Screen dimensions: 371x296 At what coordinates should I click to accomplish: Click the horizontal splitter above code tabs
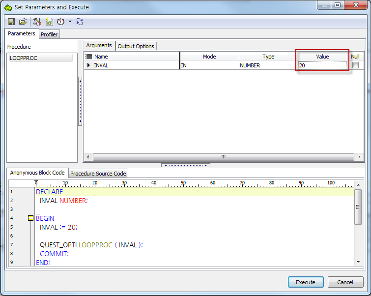tap(185, 165)
